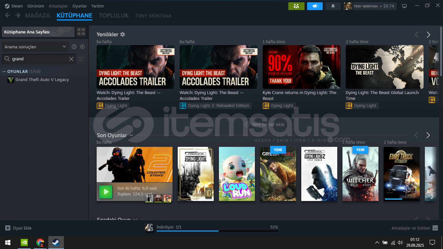
Task: Open the TONY MONTANA profile tab
Action: [x=153, y=16]
